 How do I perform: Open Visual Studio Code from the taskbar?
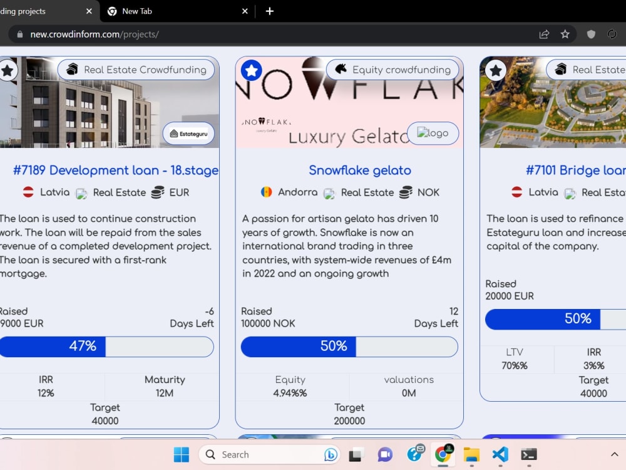tap(500, 454)
